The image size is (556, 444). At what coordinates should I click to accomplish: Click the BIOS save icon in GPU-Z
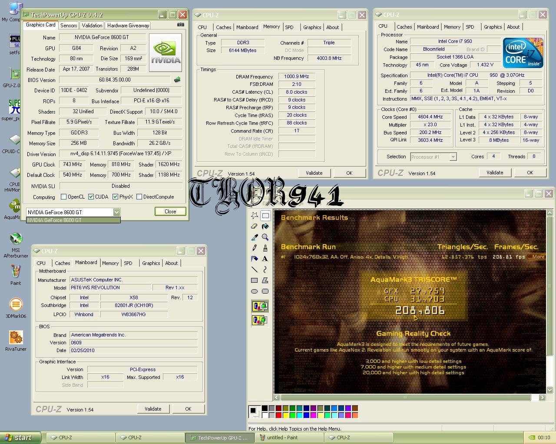point(177,80)
